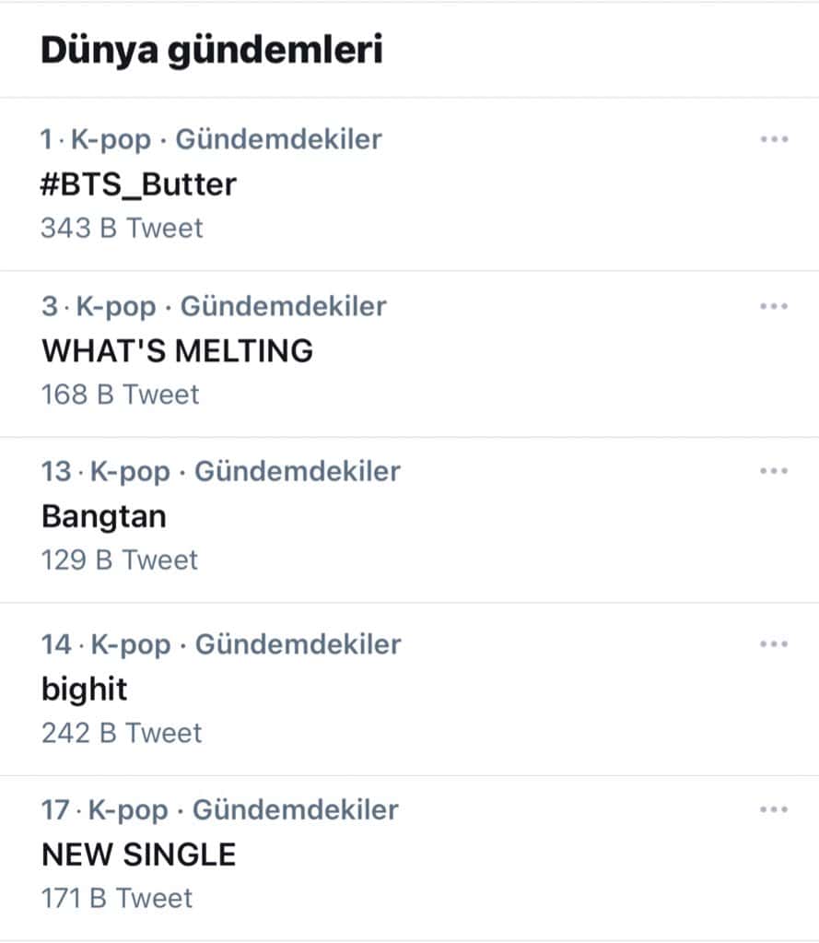
Task: Click the 168 B Tweet count
Action: click(x=120, y=395)
